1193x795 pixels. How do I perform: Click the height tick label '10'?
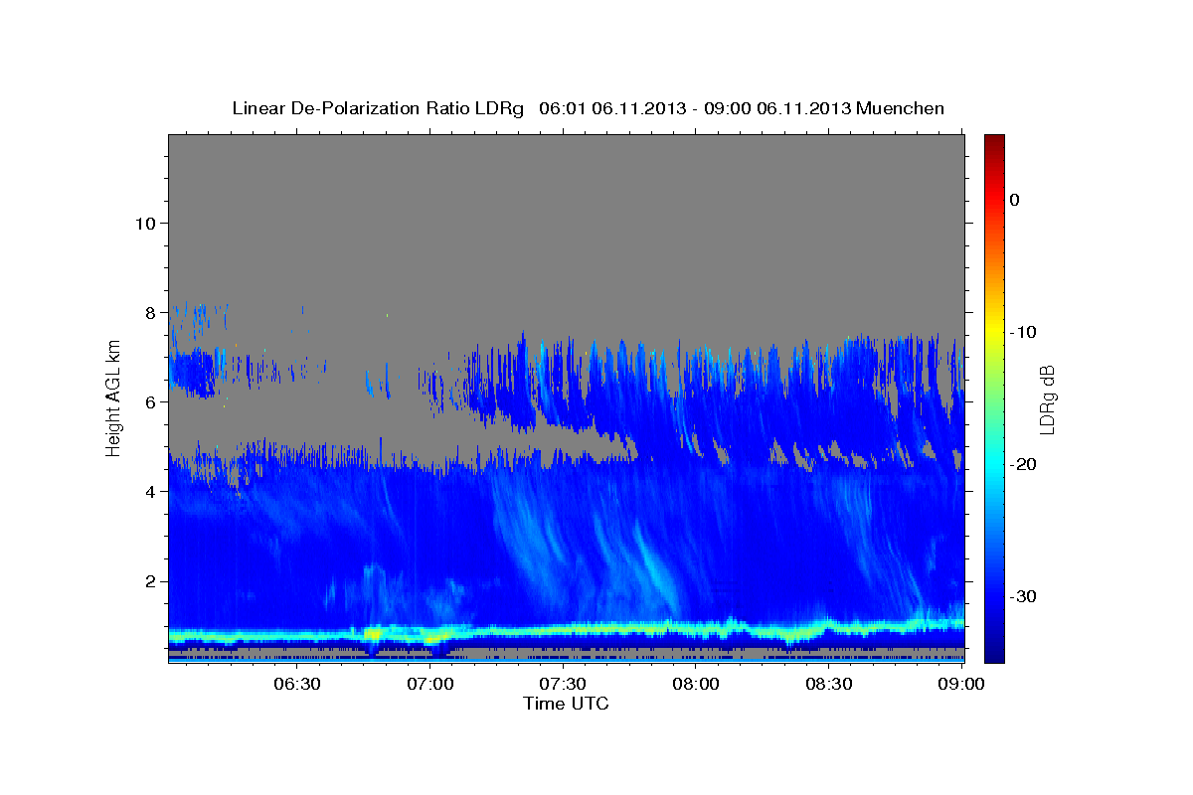point(144,223)
